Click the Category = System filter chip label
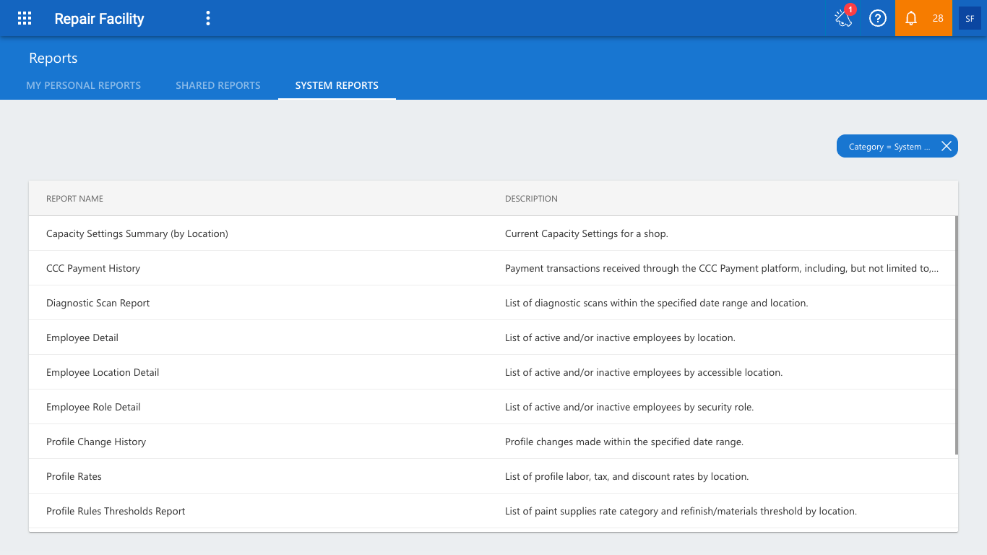 coord(889,147)
